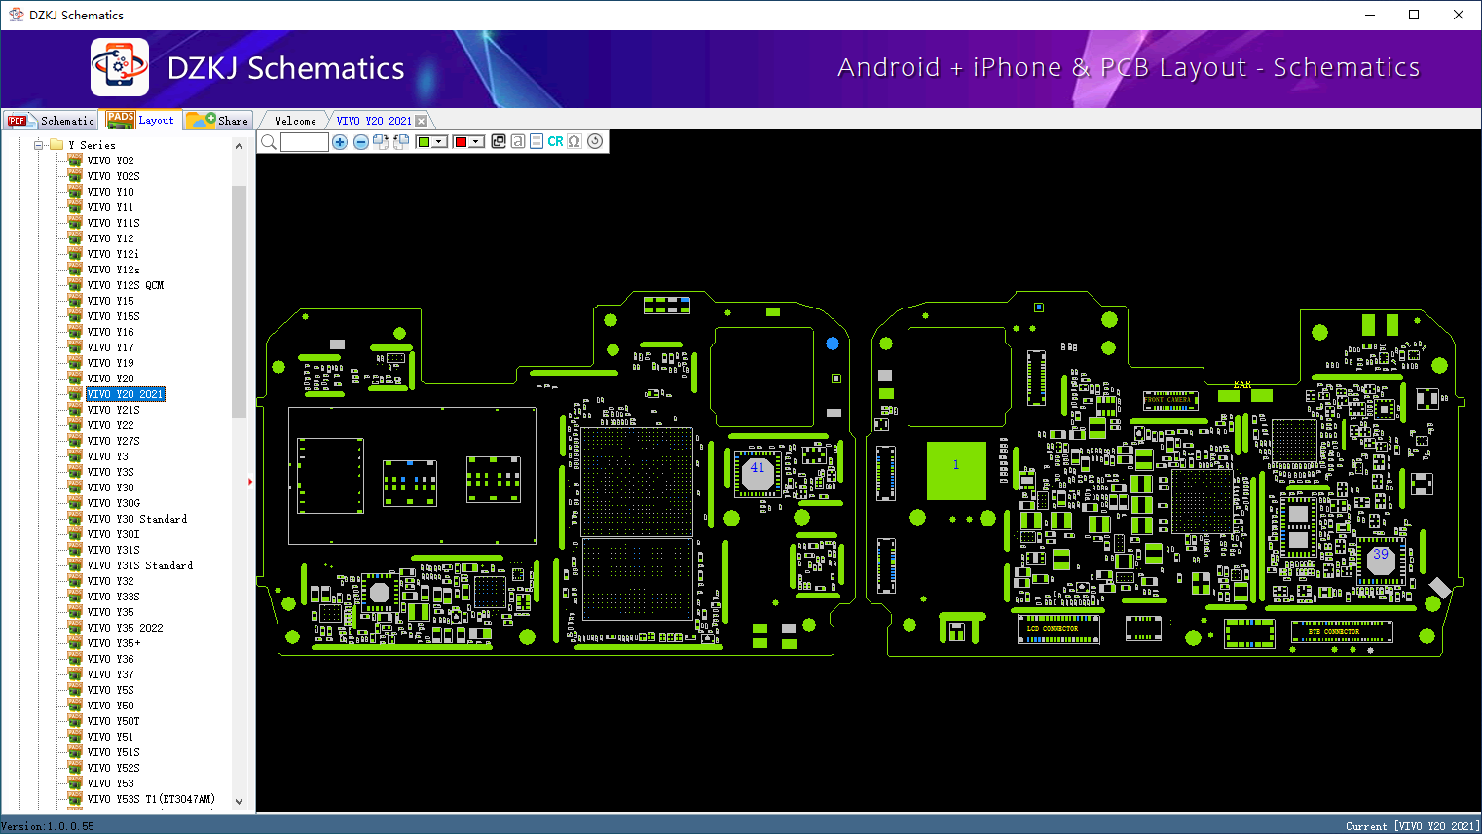Rotate layout counter-clockwise using second rotate icon
Screen dimensions: 1482x834
pyautogui.click(x=401, y=142)
